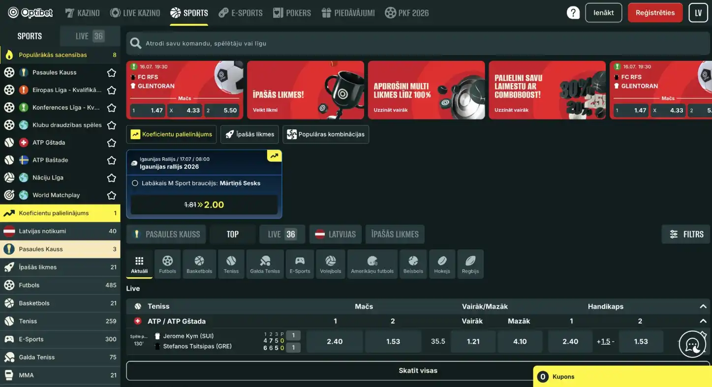Switch to the LATVIJAS tab

point(336,235)
